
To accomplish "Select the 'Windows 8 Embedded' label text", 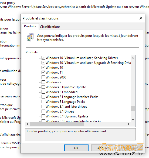I will click(62, 92).
